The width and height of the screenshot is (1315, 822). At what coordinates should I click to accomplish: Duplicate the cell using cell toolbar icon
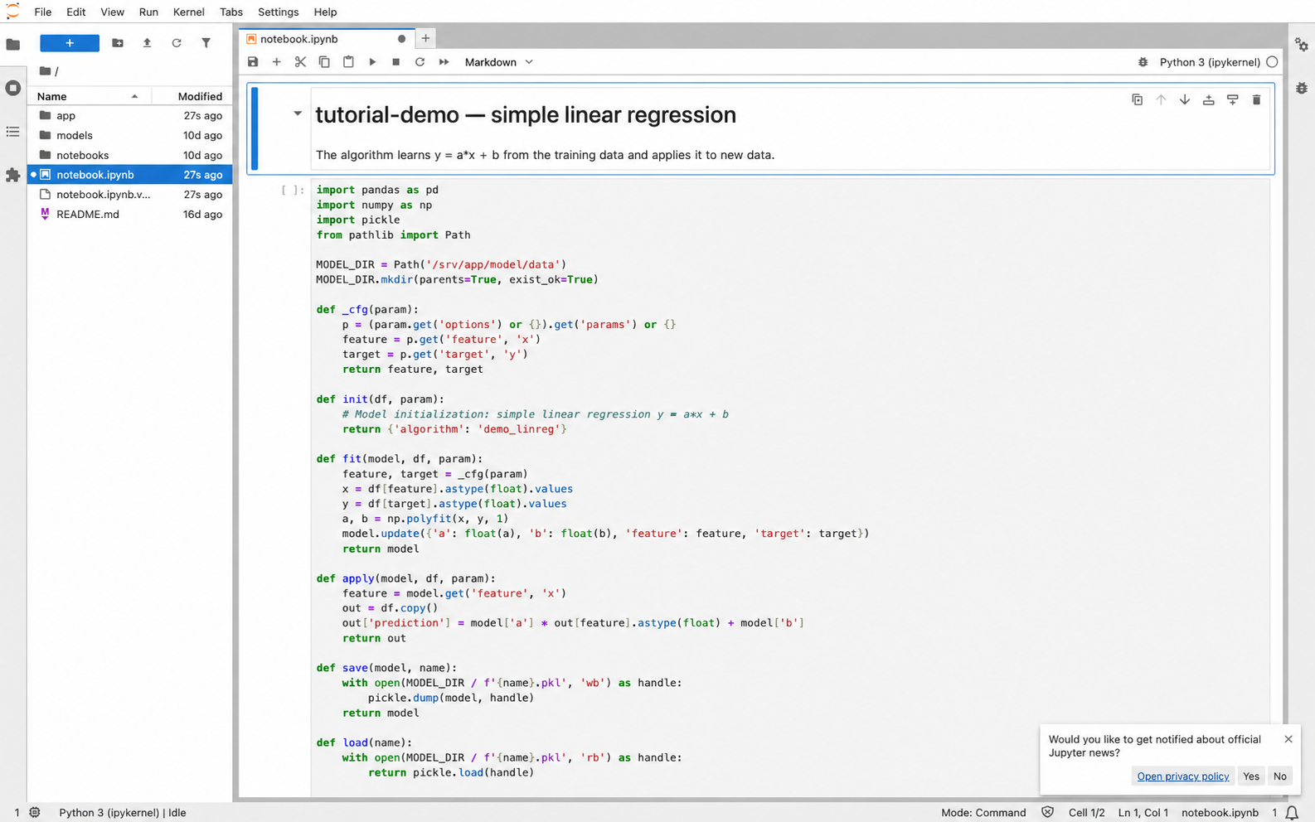tap(1137, 99)
